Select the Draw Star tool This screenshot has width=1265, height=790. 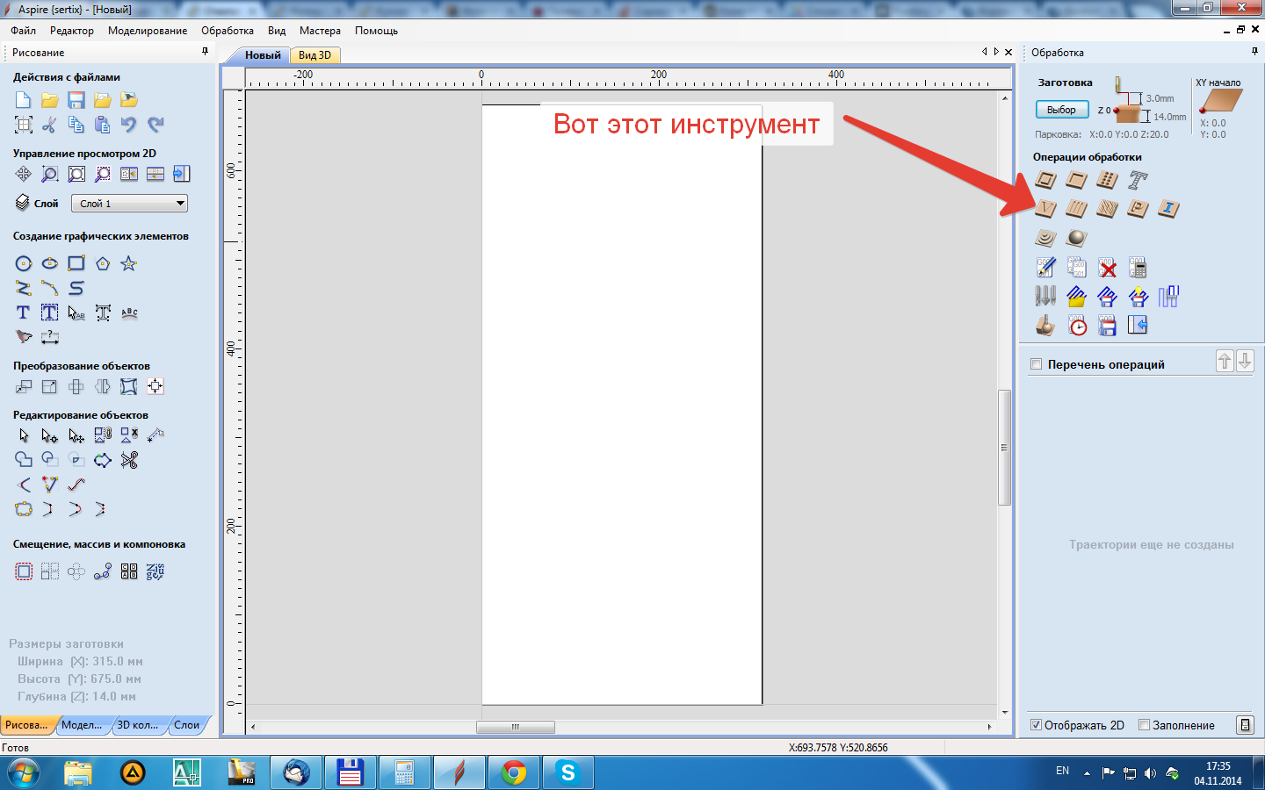pyautogui.click(x=129, y=263)
